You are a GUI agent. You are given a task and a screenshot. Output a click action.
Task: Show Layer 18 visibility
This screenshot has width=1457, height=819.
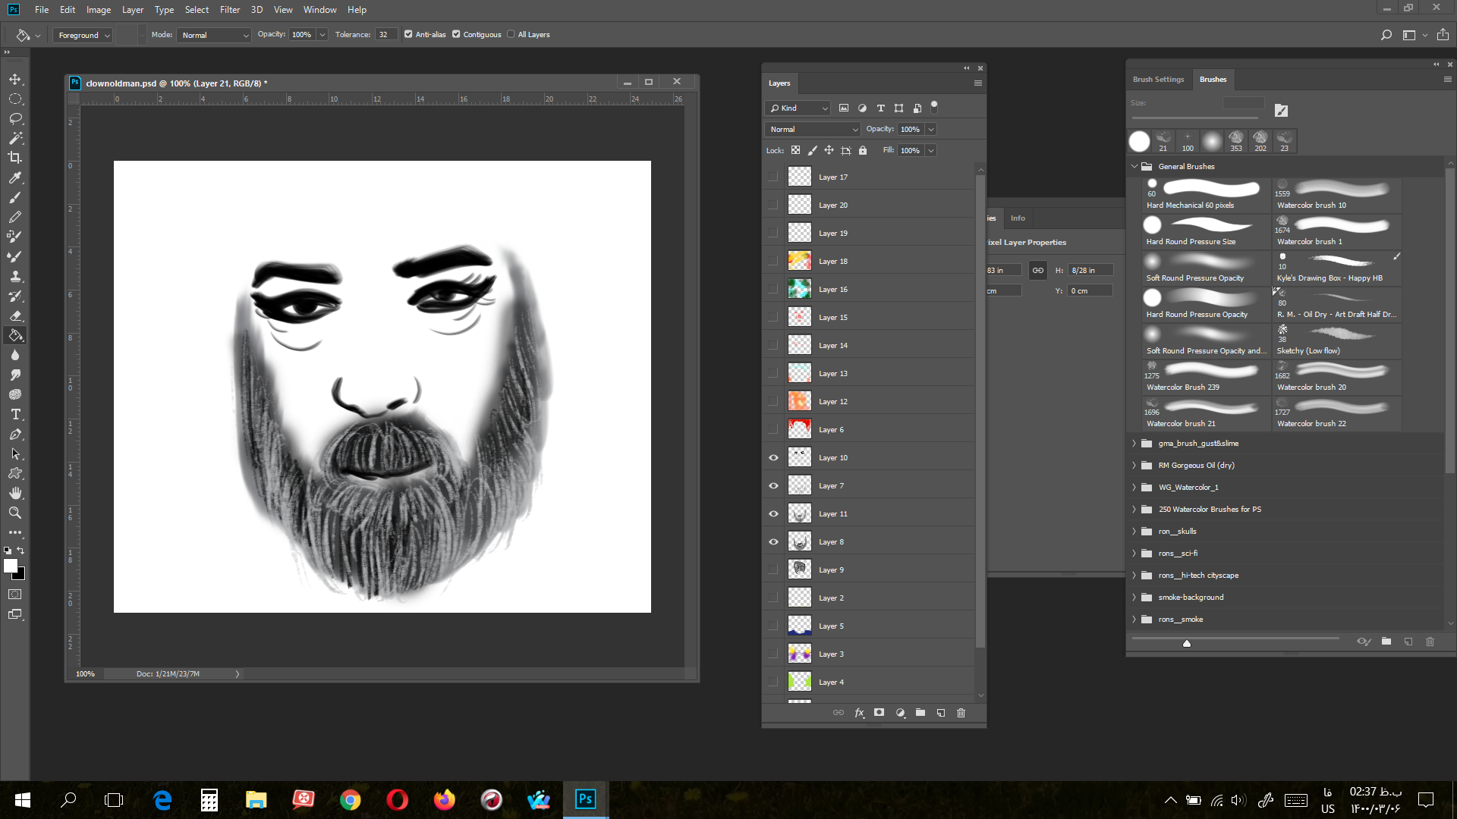[x=773, y=262]
